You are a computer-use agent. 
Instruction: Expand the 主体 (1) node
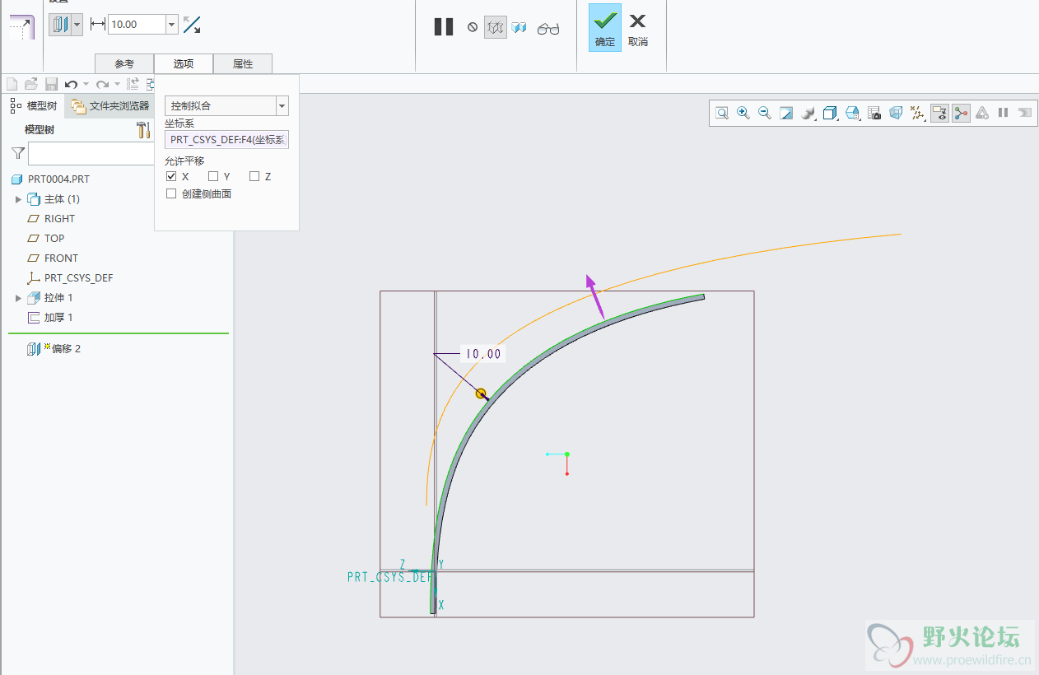(x=18, y=199)
